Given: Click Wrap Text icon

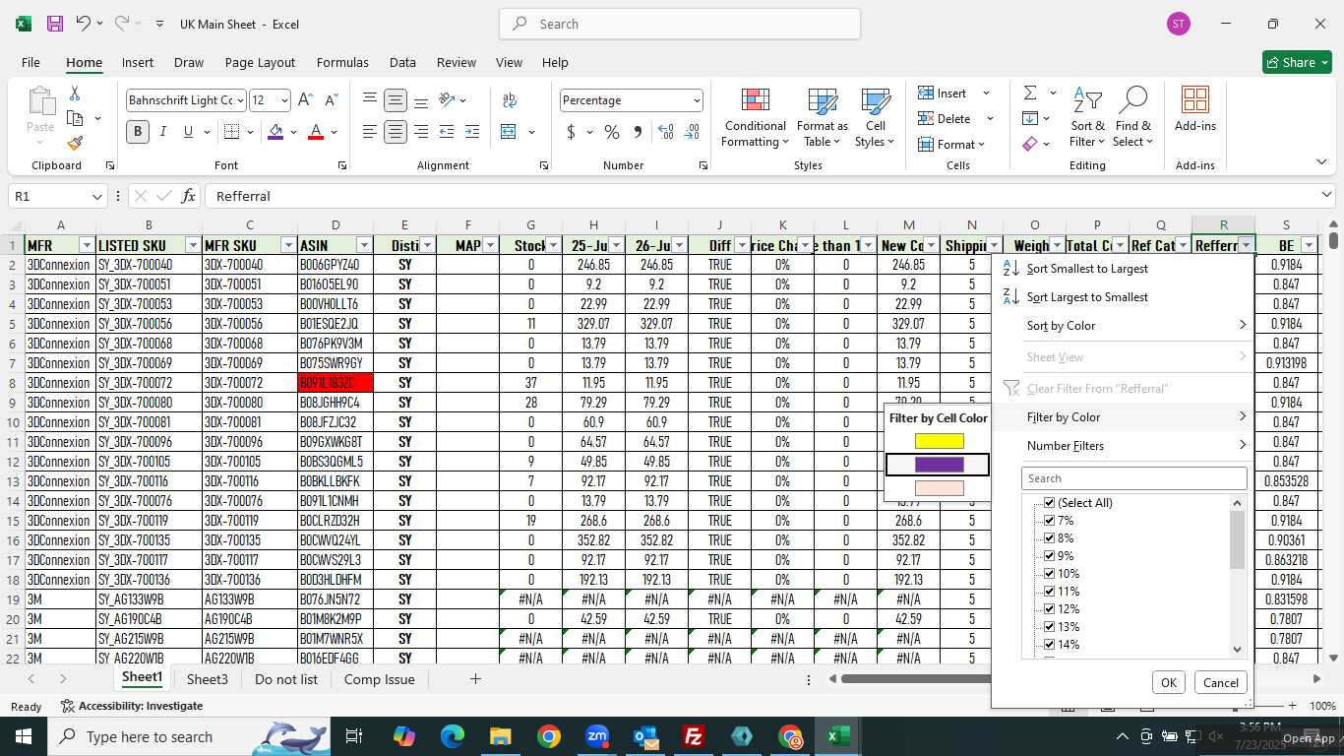Looking at the screenshot, I should (x=510, y=100).
